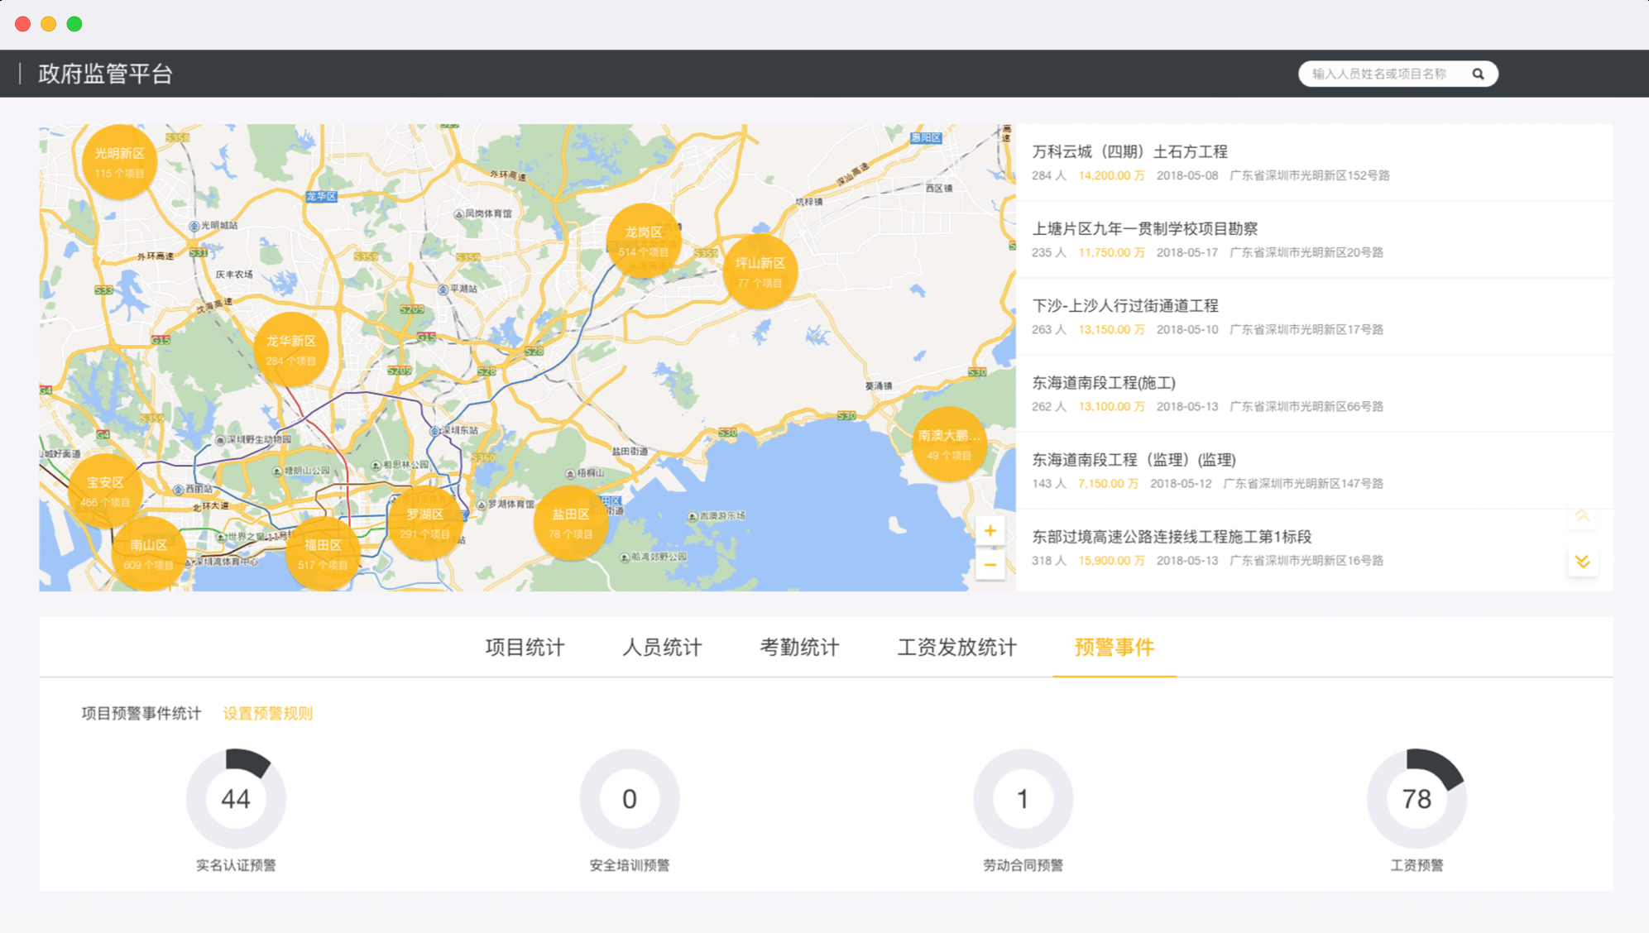Viewport: 1649px width, 933px height.
Task: Zoom in the map with plus button
Action: (990, 531)
